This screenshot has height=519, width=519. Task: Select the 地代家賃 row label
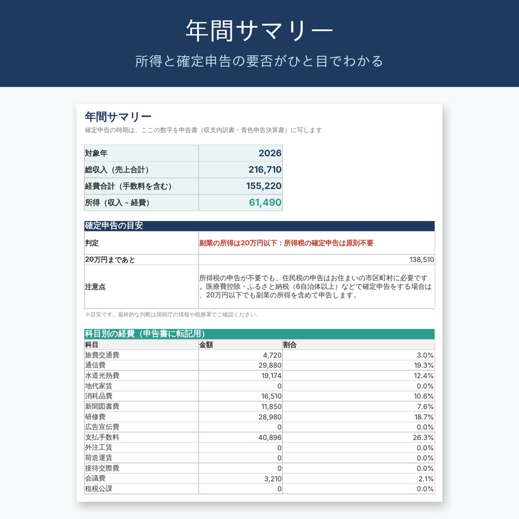(x=99, y=386)
